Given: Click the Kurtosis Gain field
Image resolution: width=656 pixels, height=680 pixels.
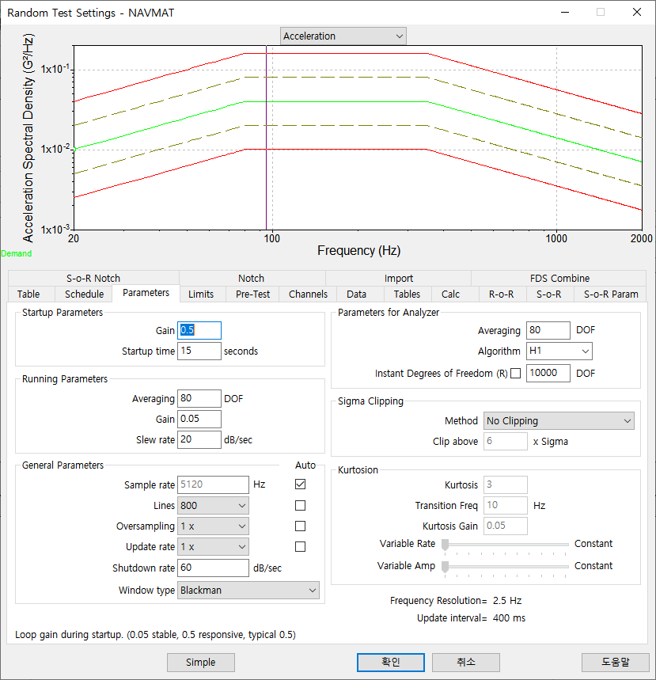Looking at the screenshot, I should pyautogui.click(x=506, y=526).
